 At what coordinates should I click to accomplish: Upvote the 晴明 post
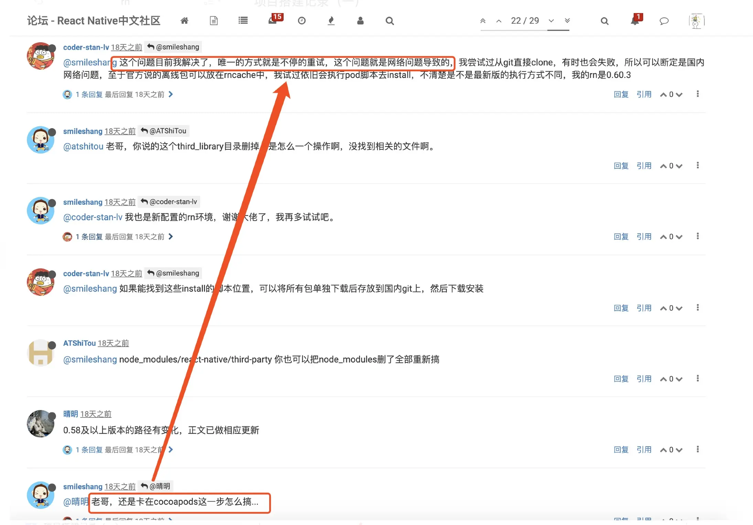663,450
